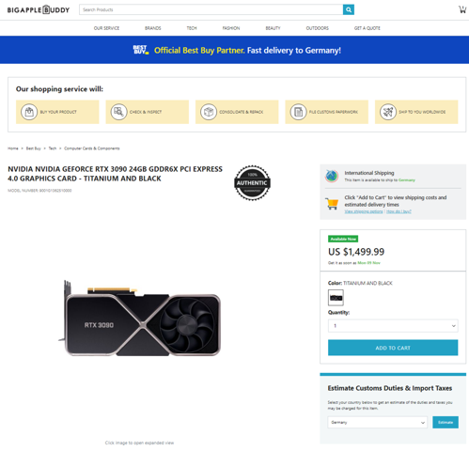Open the View shipping options link
Viewport: 469px width, 451px height.
364,211
